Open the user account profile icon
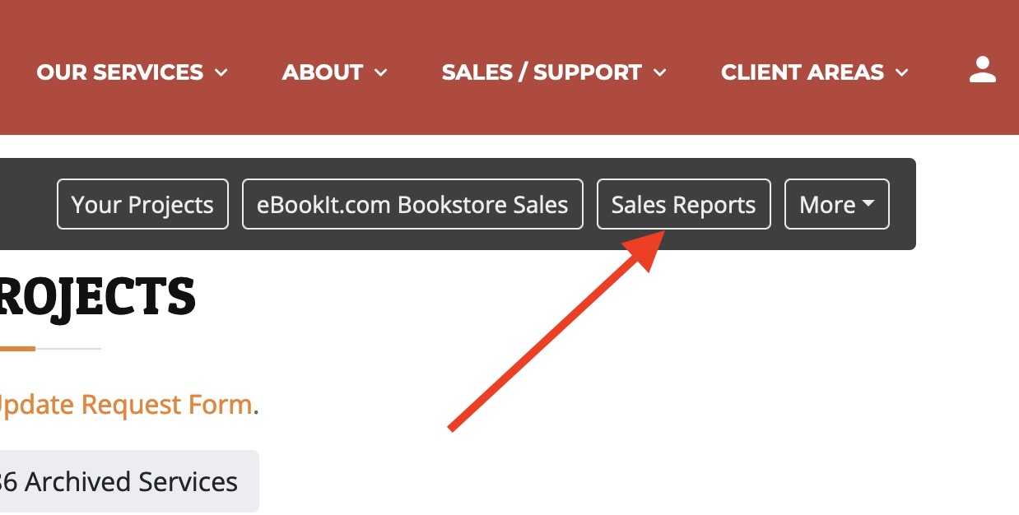This screenshot has height=515, width=1019. point(983,70)
